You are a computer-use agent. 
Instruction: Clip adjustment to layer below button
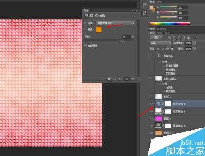click(109, 79)
